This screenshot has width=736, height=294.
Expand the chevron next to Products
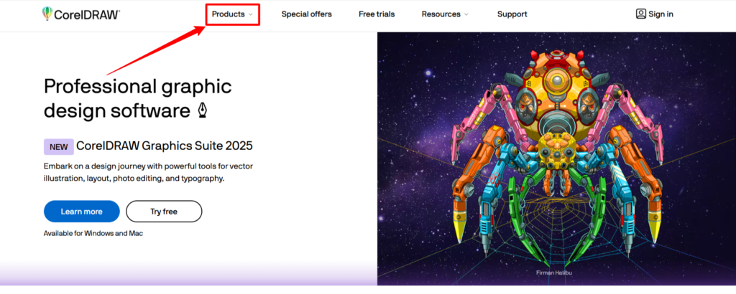pyautogui.click(x=251, y=14)
